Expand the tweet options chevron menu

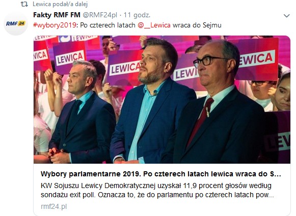coord(286,16)
